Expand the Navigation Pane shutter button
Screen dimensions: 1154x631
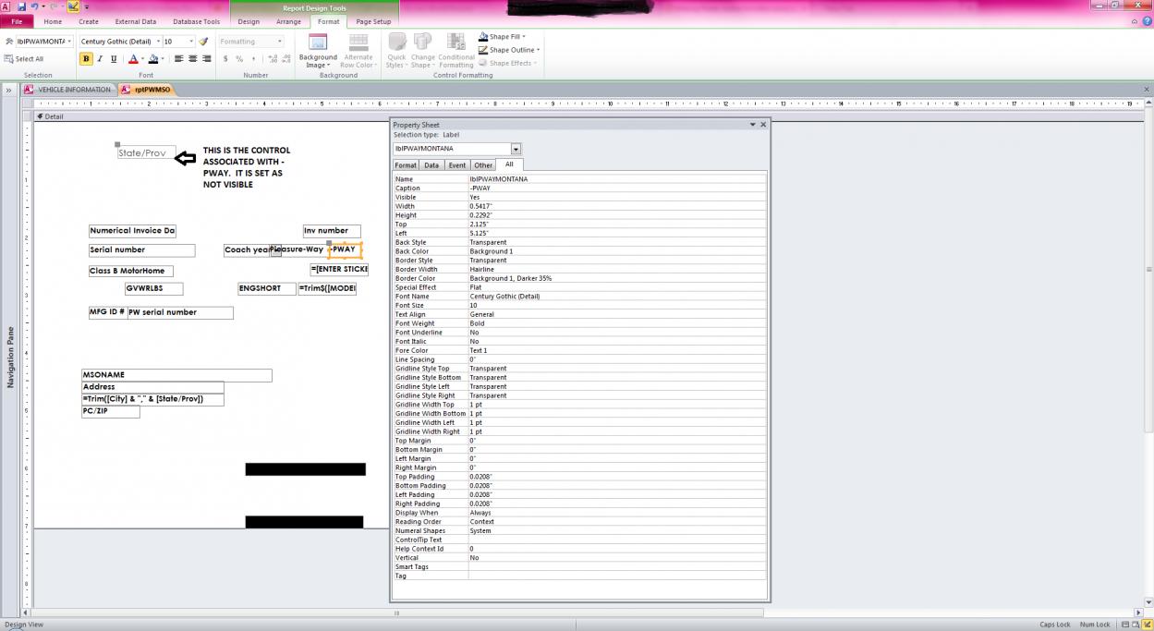tap(9, 90)
